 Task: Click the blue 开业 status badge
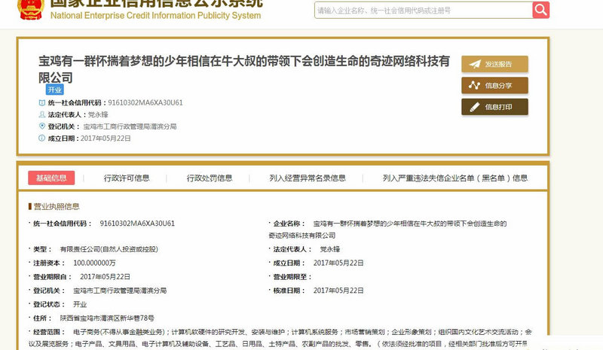pos(54,90)
